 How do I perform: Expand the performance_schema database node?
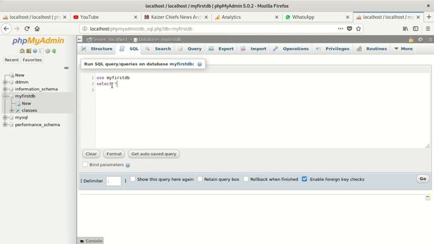(5, 125)
